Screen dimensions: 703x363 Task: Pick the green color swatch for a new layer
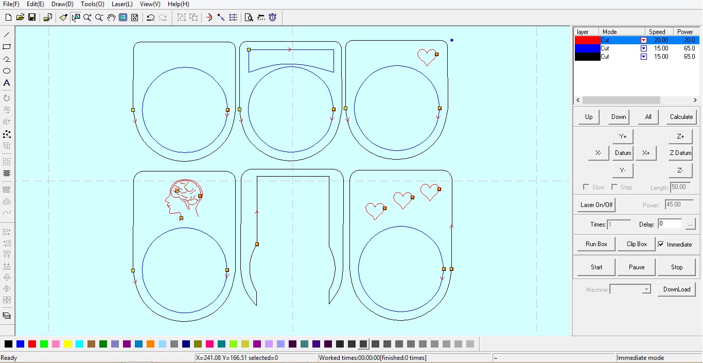coord(44,343)
